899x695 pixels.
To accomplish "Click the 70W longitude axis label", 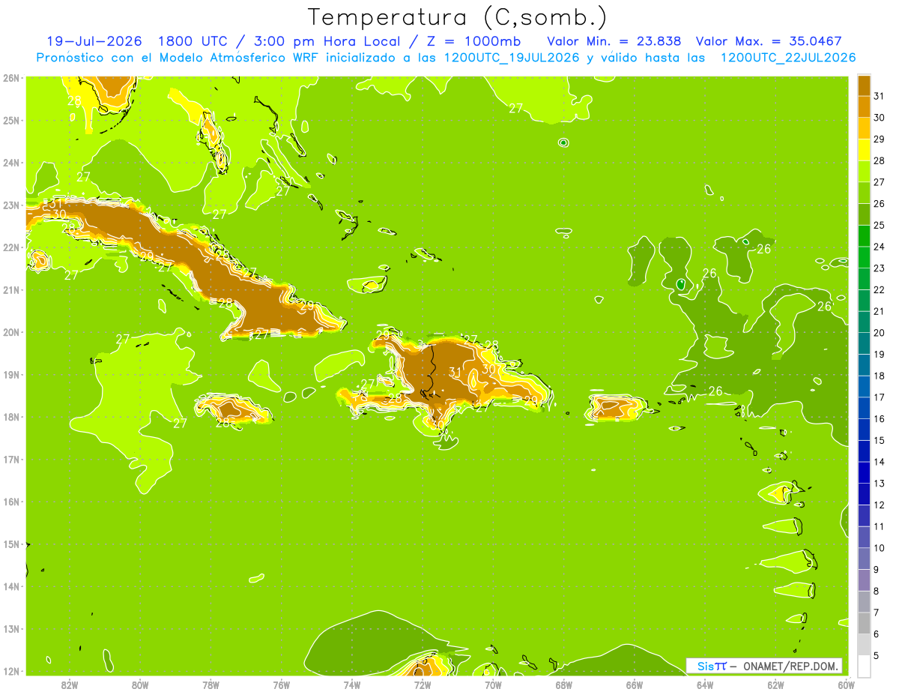I will (493, 685).
